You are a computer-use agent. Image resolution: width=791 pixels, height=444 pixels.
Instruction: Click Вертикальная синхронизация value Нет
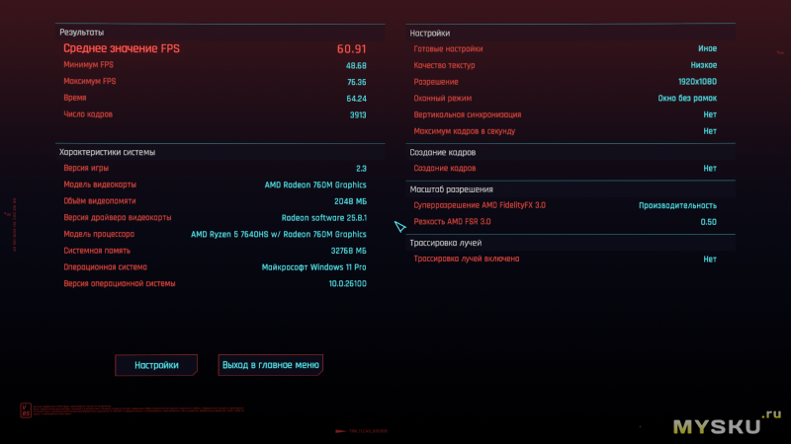(710, 114)
